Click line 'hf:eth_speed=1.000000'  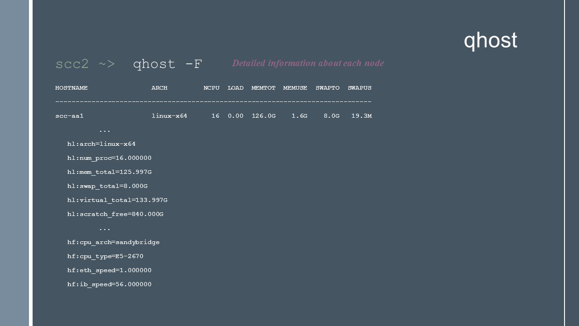tap(110, 270)
